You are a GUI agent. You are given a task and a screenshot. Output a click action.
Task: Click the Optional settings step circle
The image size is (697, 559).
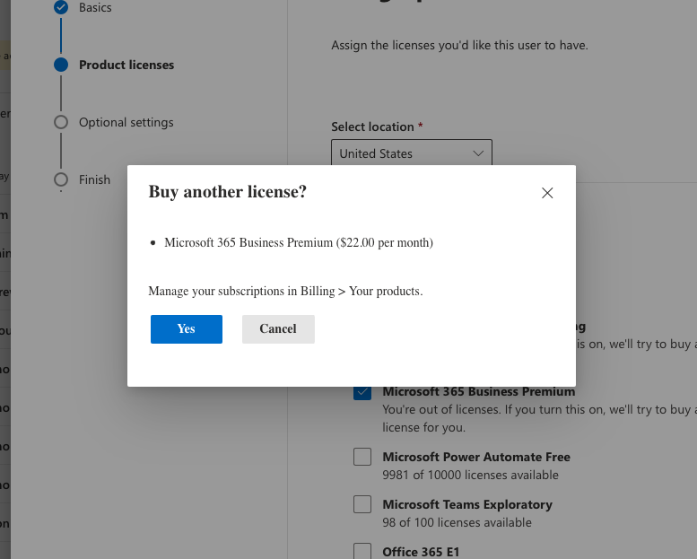pos(61,122)
